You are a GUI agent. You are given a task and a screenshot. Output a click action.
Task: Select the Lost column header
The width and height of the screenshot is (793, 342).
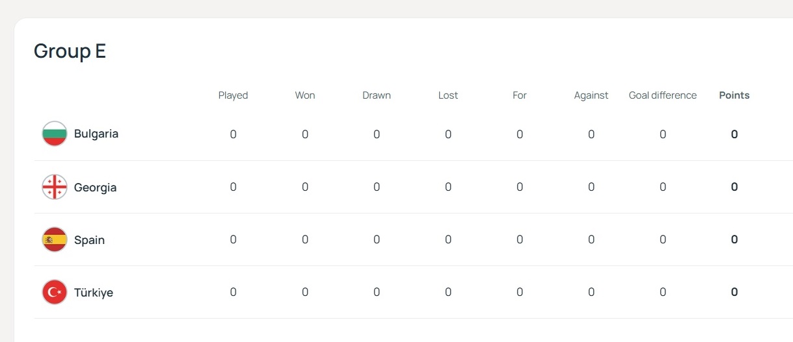coord(448,95)
